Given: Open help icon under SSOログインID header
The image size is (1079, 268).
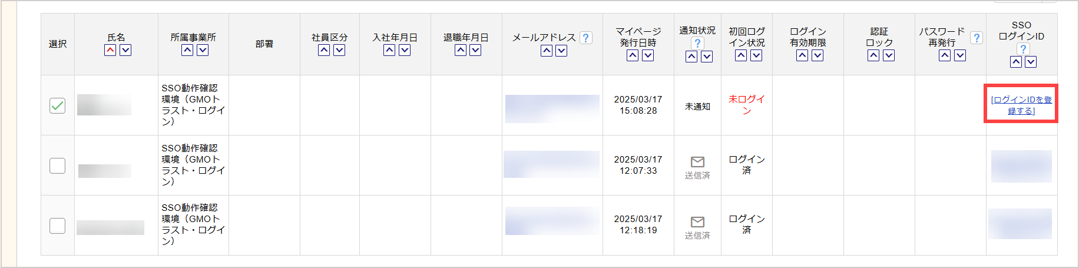Looking at the screenshot, I should coord(1023,49).
